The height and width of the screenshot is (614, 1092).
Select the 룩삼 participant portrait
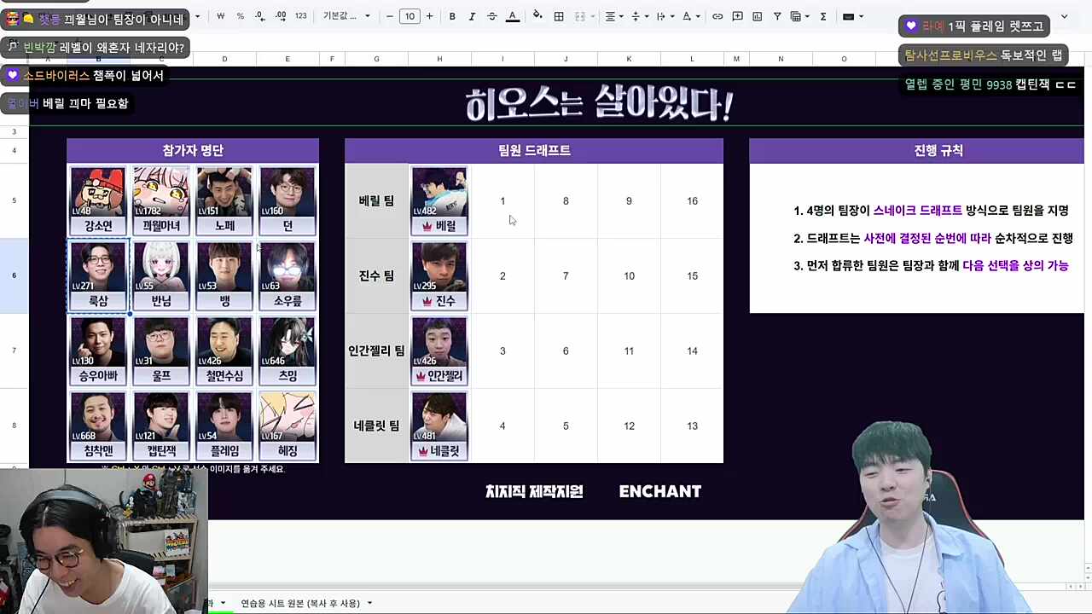[x=98, y=275]
